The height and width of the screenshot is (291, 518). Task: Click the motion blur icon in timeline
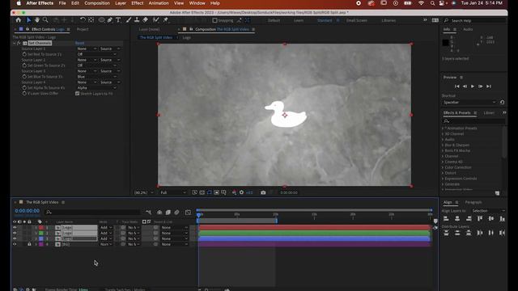click(176, 212)
